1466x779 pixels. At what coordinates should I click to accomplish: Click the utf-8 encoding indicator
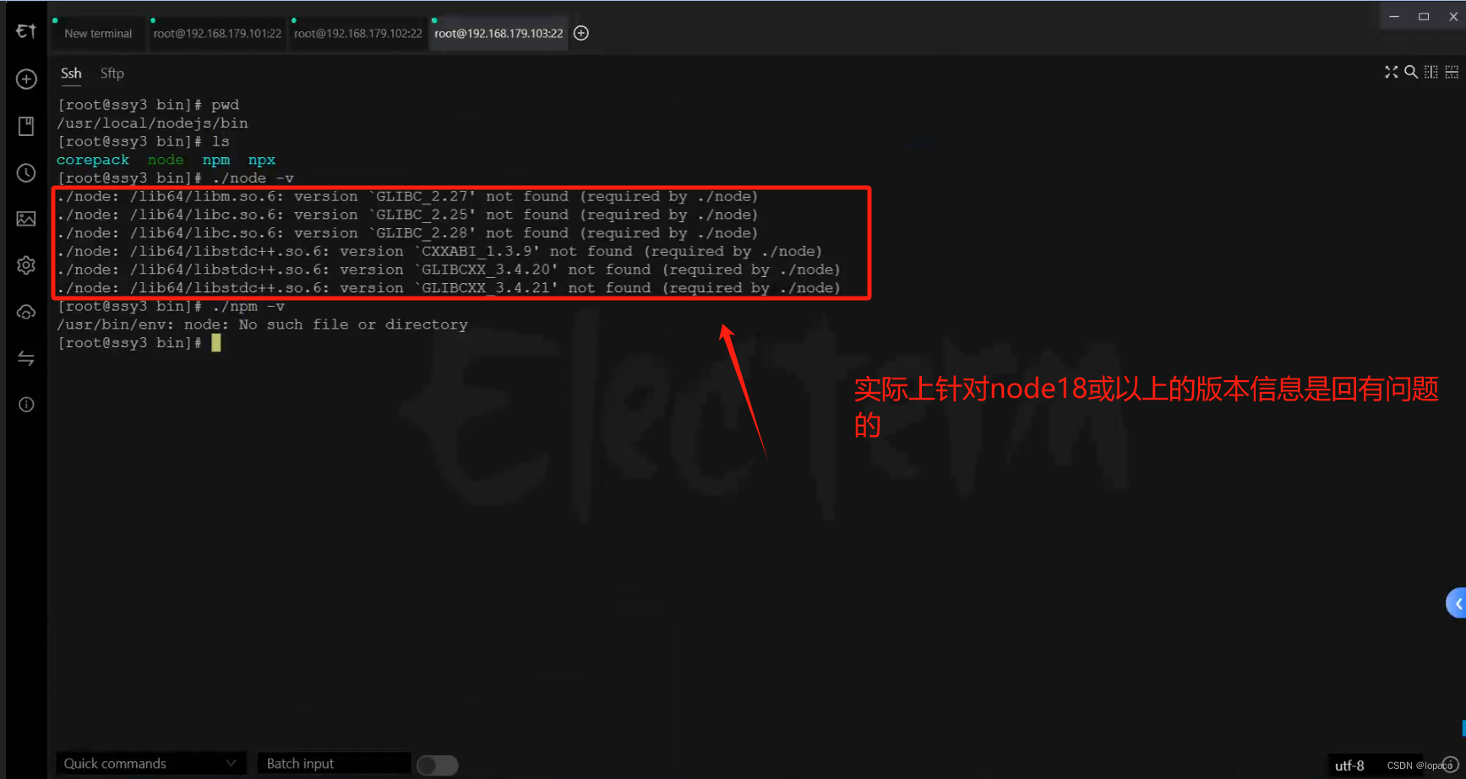click(1349, 765)
